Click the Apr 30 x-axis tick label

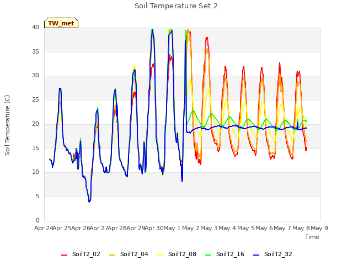[x=154, y=228]
